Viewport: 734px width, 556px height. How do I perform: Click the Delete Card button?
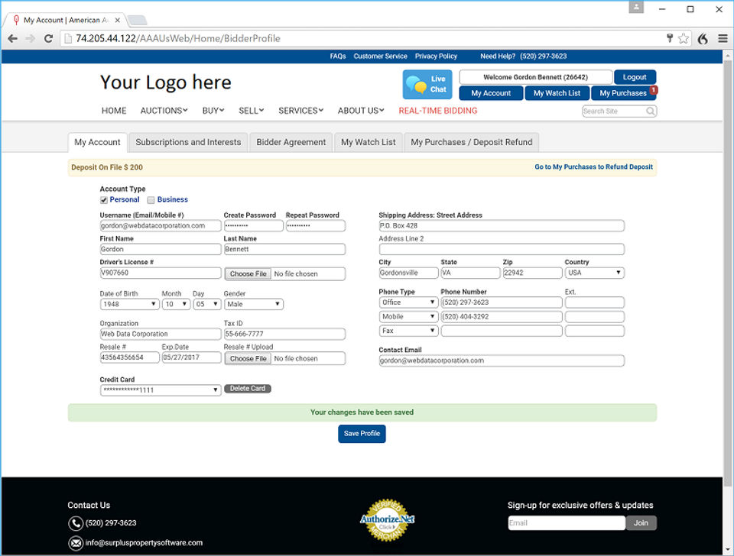pyautogui.click(x=247, y=389)
